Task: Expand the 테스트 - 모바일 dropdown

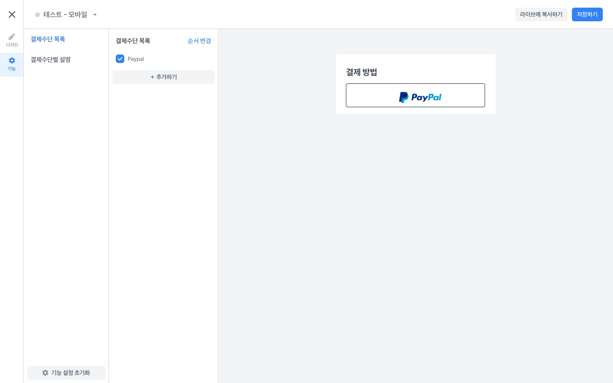Action: (66, 14)
